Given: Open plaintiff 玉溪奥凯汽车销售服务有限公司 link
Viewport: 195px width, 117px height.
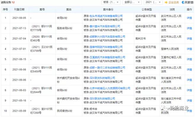Looking at the screenshot, I should click(107, 57).
